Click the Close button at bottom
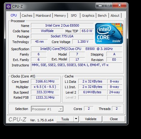The height and width of the screenshot is (139, 141). pos(114,119)
